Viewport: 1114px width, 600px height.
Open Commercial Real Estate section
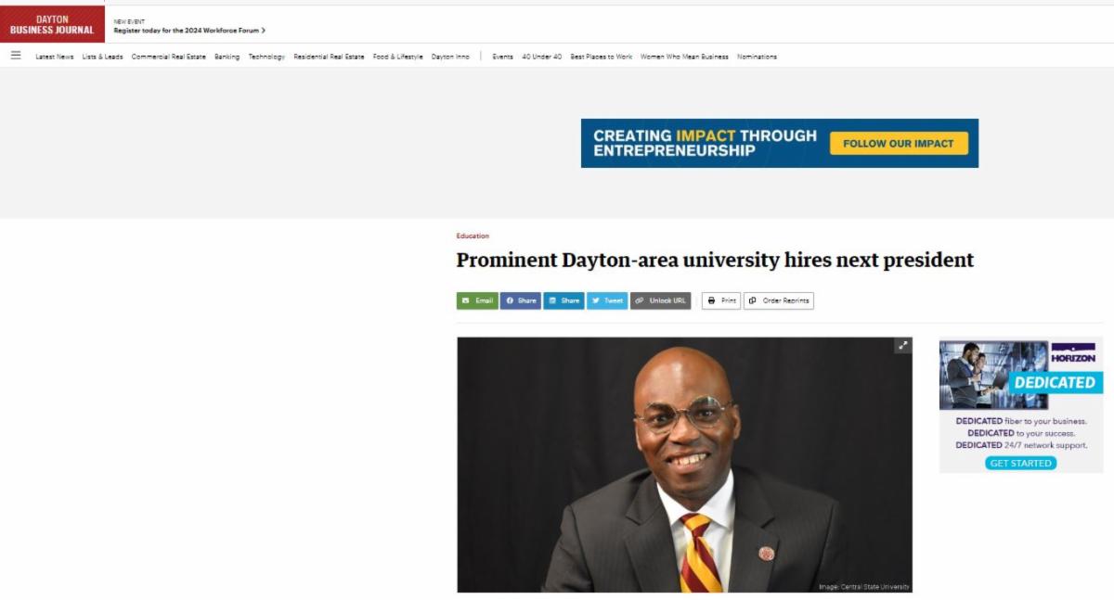[169, 57]
